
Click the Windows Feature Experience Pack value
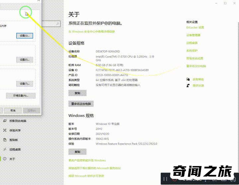click(126, 144)
